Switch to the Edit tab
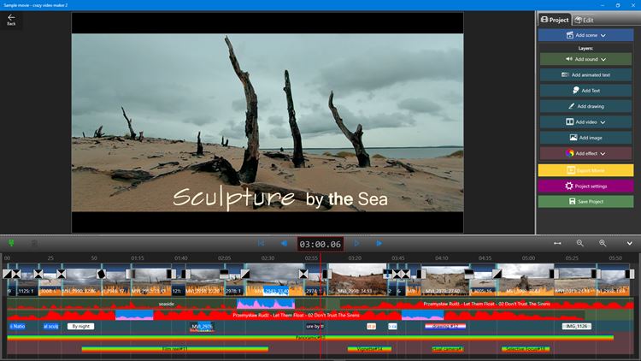The image size is (641, 361). 584,20
